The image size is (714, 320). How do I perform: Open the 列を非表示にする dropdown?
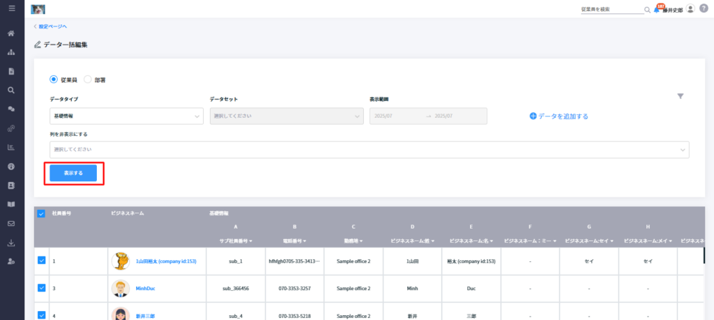[x=370, y=150]
